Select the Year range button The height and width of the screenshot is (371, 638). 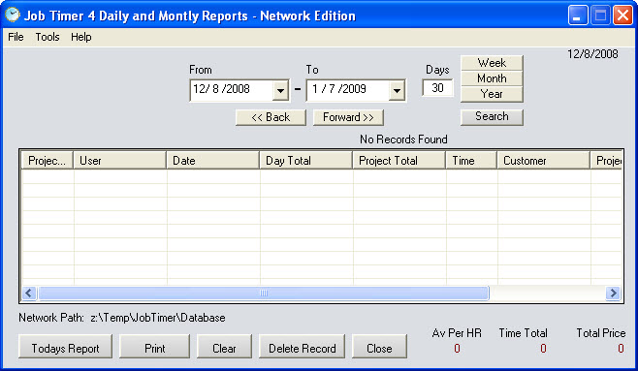[492, 94]
